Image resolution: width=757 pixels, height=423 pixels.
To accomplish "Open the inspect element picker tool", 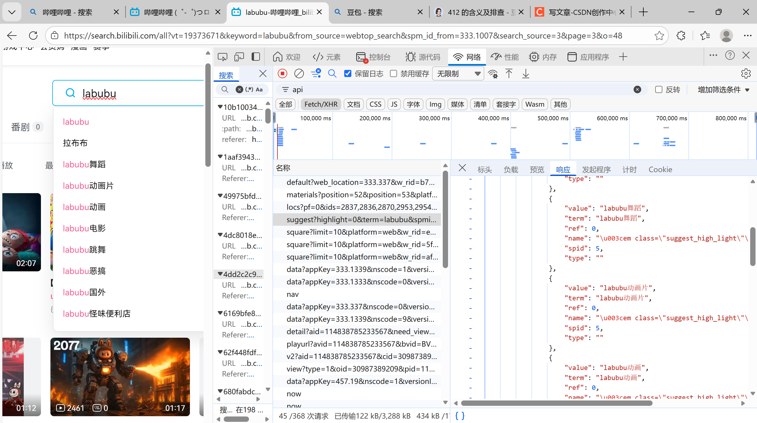I will [x=222, y=57].
